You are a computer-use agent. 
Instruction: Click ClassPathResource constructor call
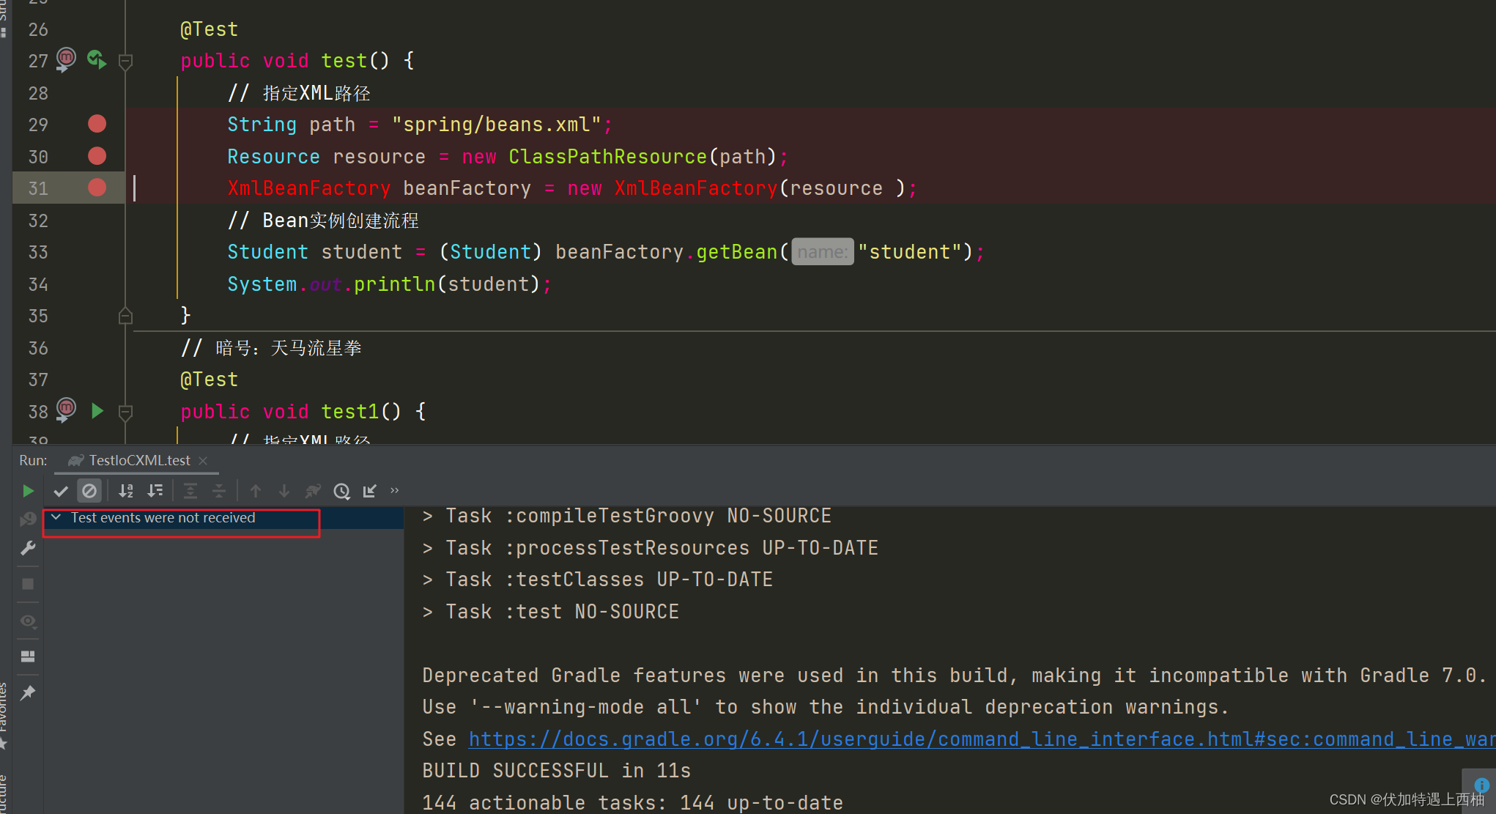click(x=607, y=157)
